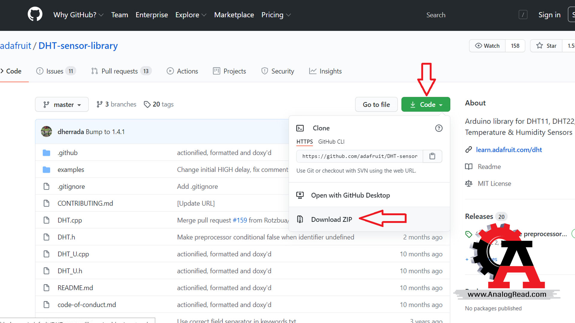Open the Releases 20 heading link
The width and height of the screenshot is (575, 323).
pos(486,217)
